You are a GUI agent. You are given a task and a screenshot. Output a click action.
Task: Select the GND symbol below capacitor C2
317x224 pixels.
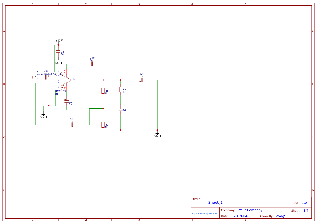coord(58,62)
